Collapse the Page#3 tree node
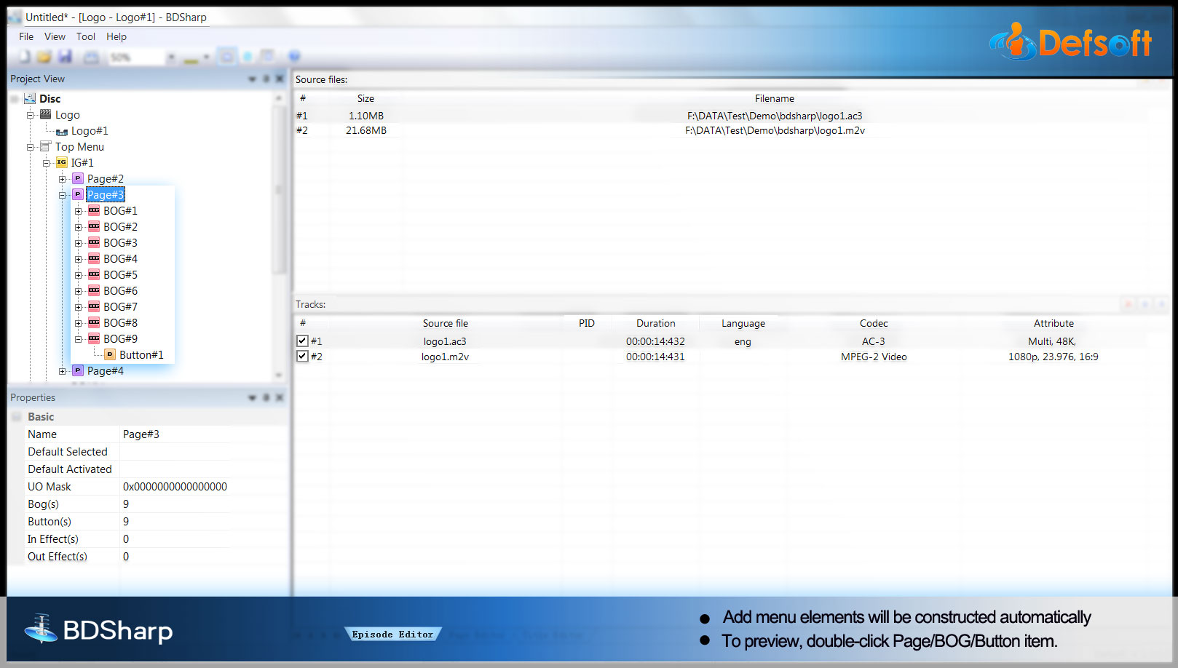 click(62, 195)
